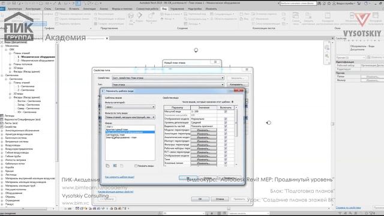The width and height of the screenshot is (384, 216).
Task: Click OK in the Type Properties dialog
Action: click(x=200, y=199)
